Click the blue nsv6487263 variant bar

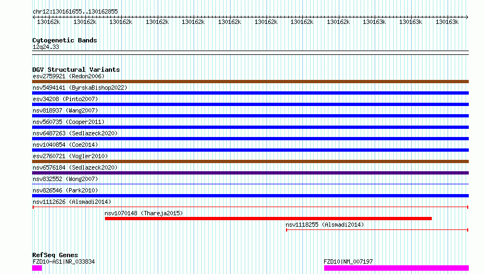click(x=250, y=139)
